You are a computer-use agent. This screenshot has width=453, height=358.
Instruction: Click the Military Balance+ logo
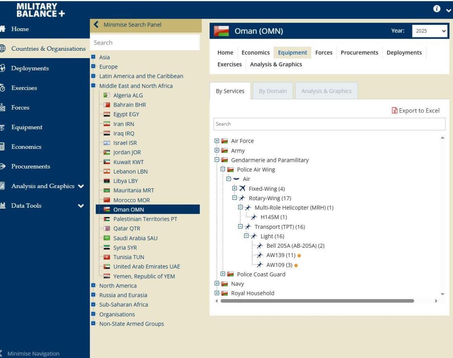pyautogui.click(x=40, y=10)
